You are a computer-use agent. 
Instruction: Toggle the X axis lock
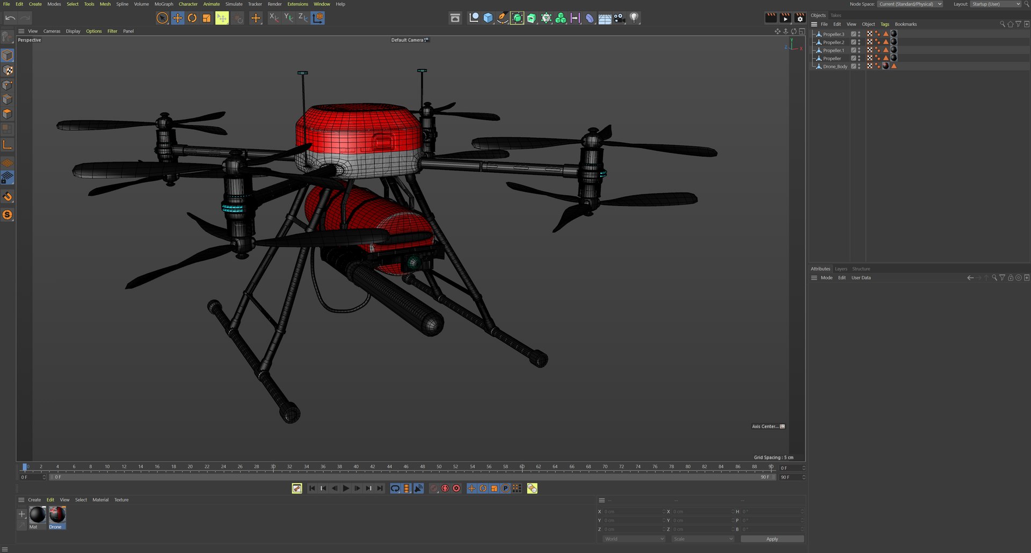[x=274, y=18]
